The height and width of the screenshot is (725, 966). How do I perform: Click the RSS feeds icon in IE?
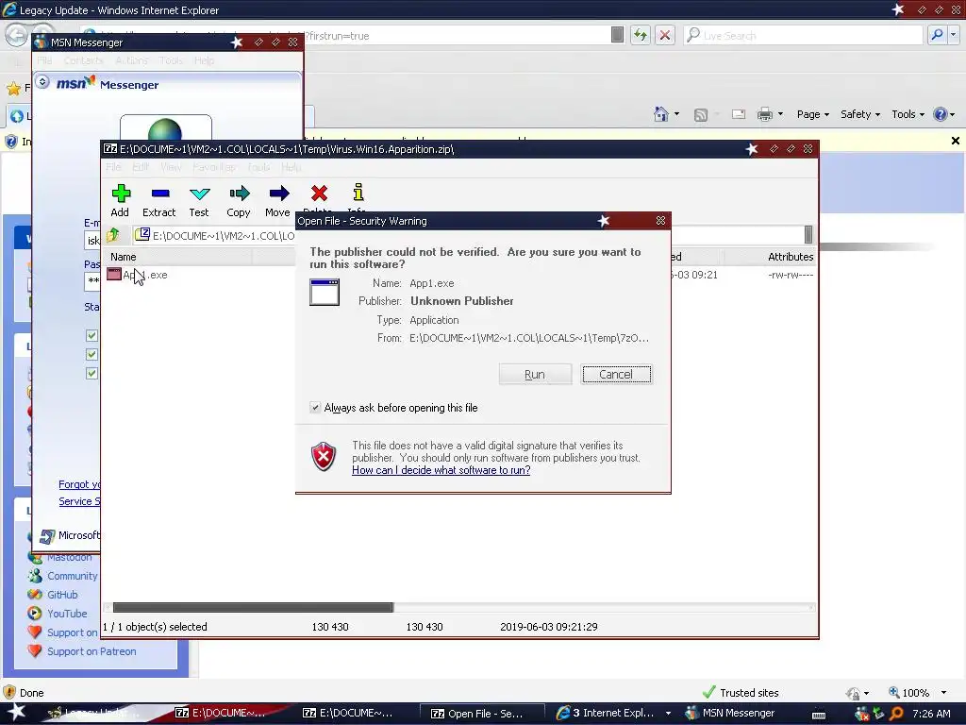[701, 114]
